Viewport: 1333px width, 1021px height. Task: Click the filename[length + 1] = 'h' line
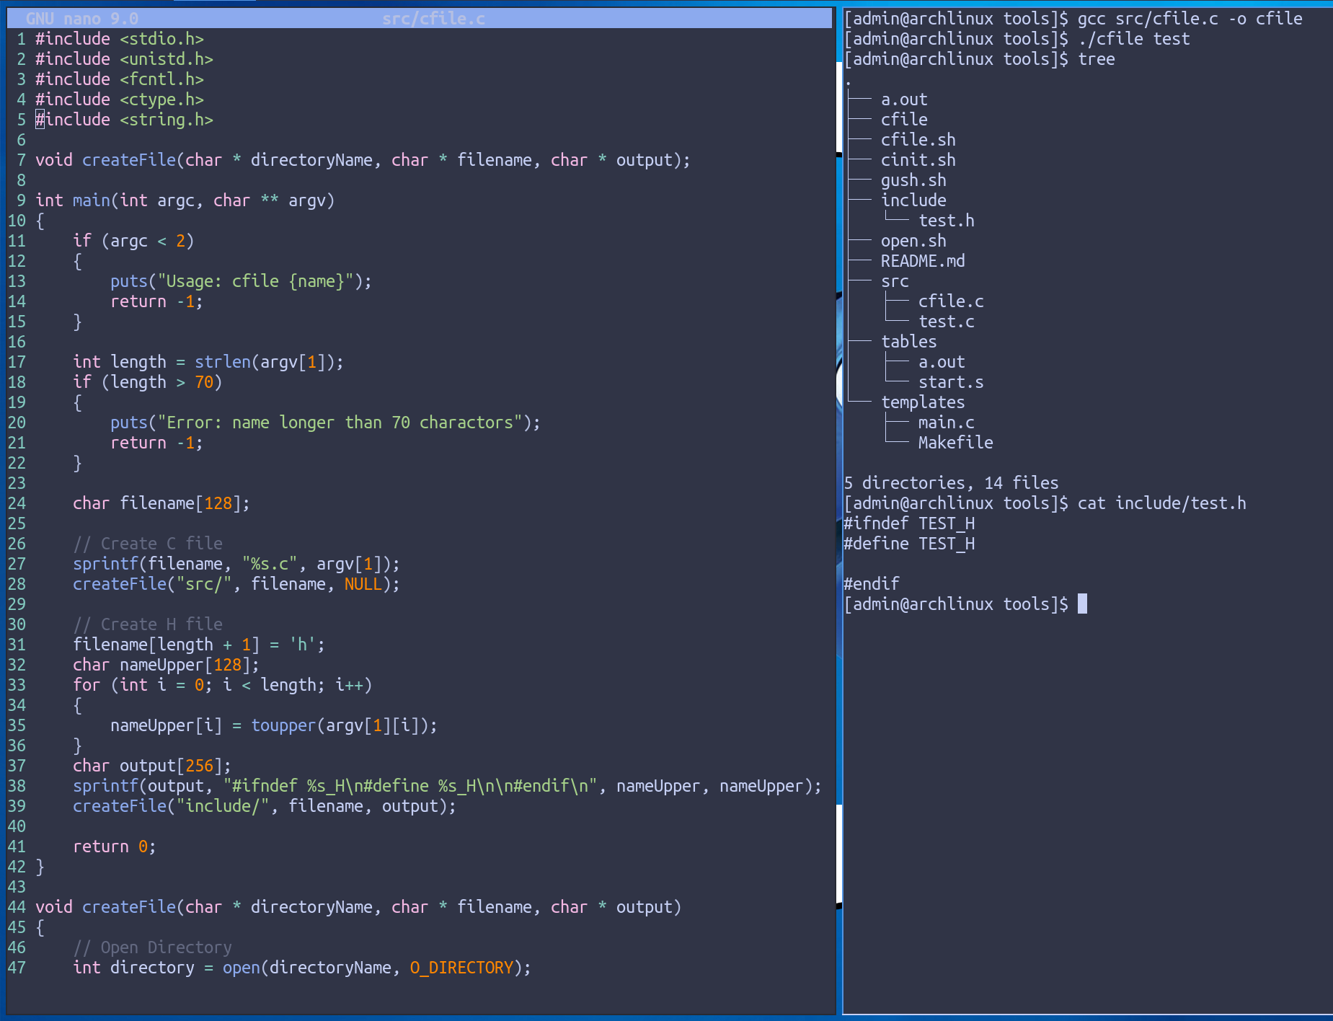(199, 645)
